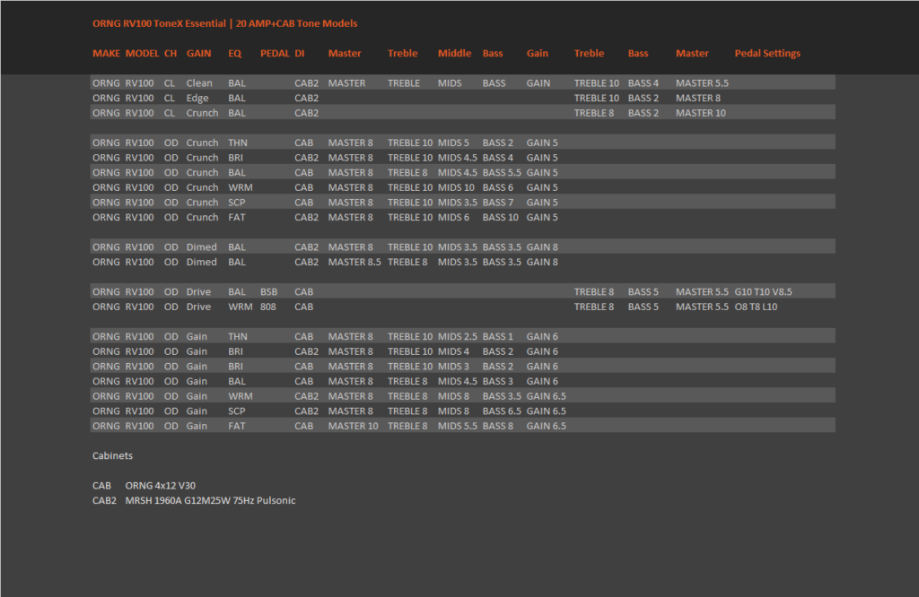Click 'MASTER 10' in the CL Crunch row
The height and width of the screenshot is (597, 919).
[x=700, y=113]
